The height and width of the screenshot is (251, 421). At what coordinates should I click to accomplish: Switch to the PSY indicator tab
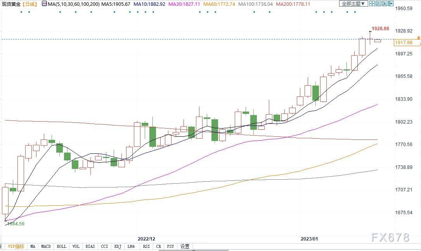pyautogui.click(x=170, y=246)
